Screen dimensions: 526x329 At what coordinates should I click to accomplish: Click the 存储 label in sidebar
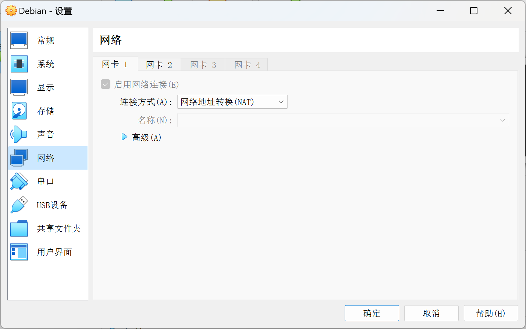point(46,111)
